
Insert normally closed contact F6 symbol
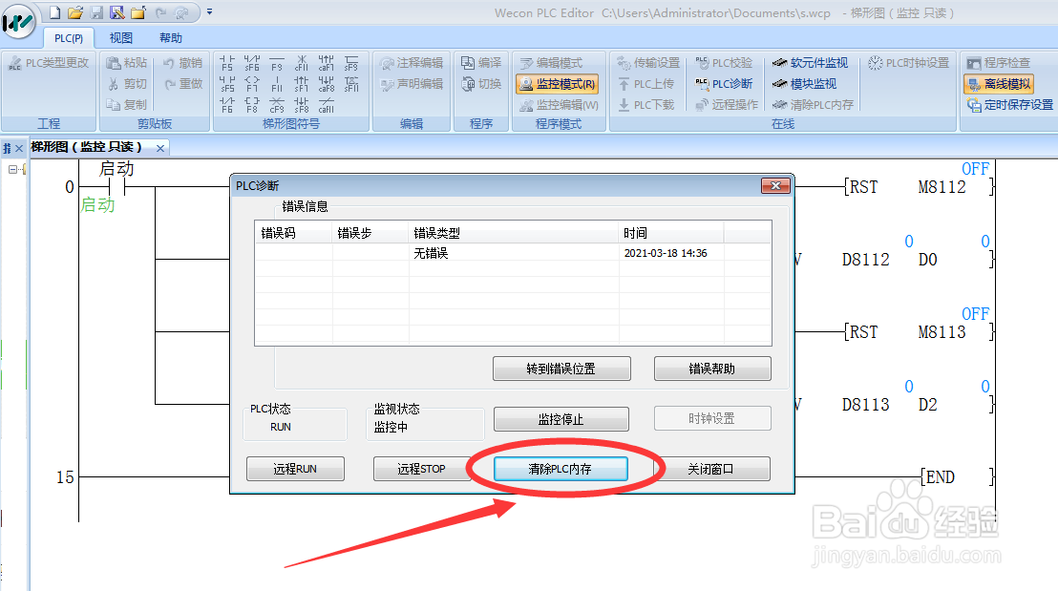tap(227, 105)
